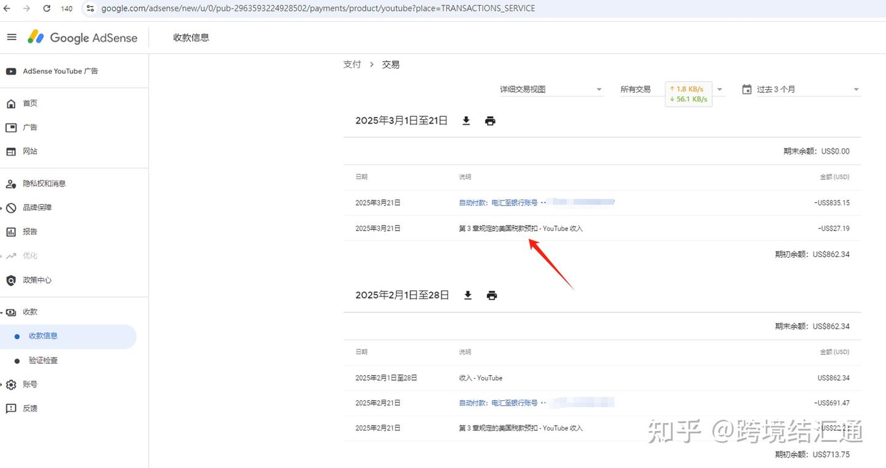Screen dimensions: 886x468
Task: Click the 2025年3月1日至21日 period heading
Action: [401, 121]
